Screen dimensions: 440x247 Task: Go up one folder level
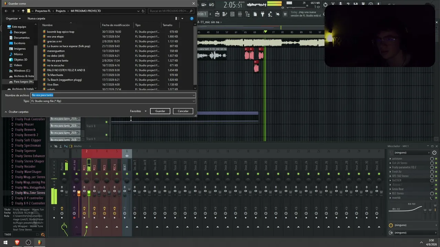tap(23, 11)
